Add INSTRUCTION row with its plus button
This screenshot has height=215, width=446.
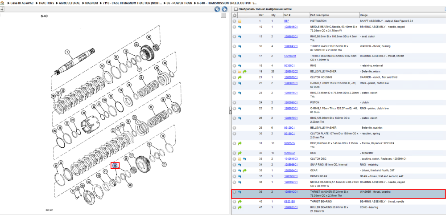pyautogui.click(x=235, y=21)
